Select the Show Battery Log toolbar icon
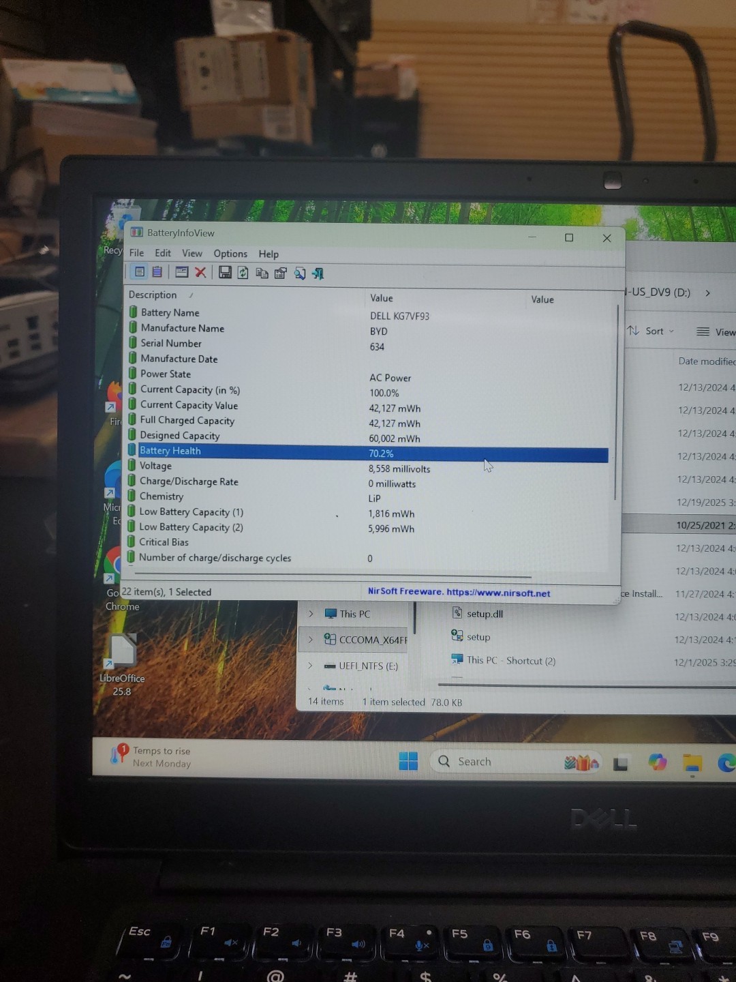This screenshot has width=736, height=982. pos(157,271)
